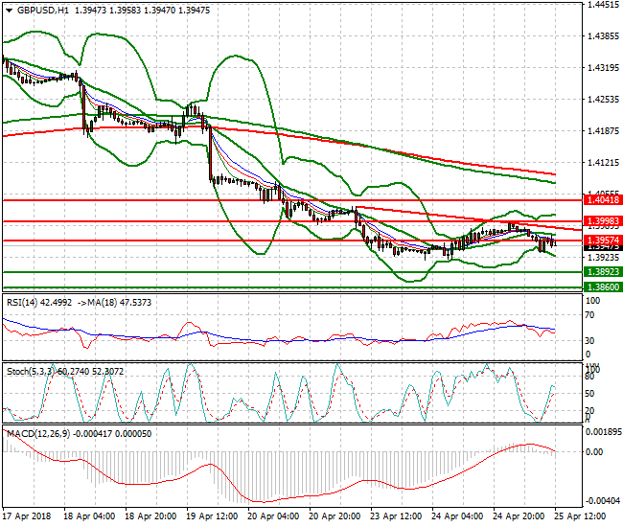Click the 1.44515 value on price scale
Viewport: 623px width, 527px height.
(x=603, y=5)
